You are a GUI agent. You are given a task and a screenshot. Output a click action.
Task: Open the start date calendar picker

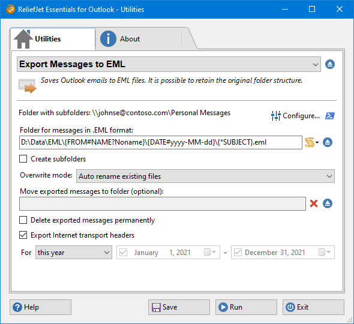point(210,252)
